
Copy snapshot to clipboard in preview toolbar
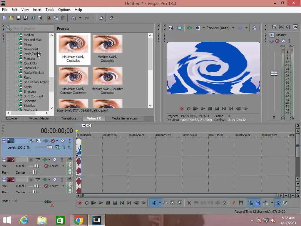254,28
